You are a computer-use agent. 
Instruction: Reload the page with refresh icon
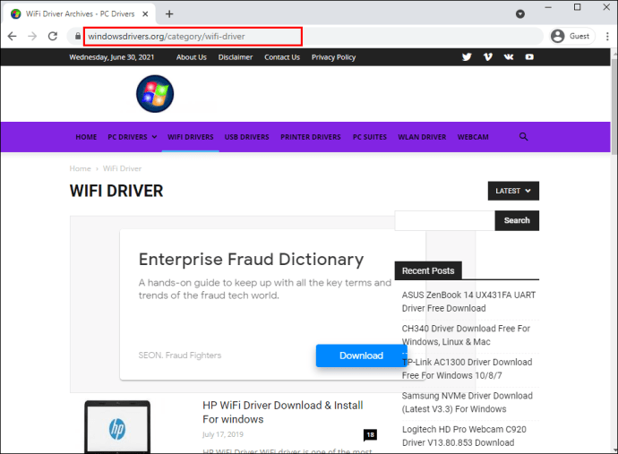tap(53, 36)
